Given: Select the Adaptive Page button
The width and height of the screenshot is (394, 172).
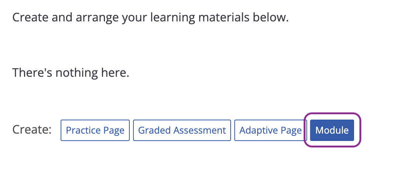Looking at the screenshot, I should [x=270, y=130].
